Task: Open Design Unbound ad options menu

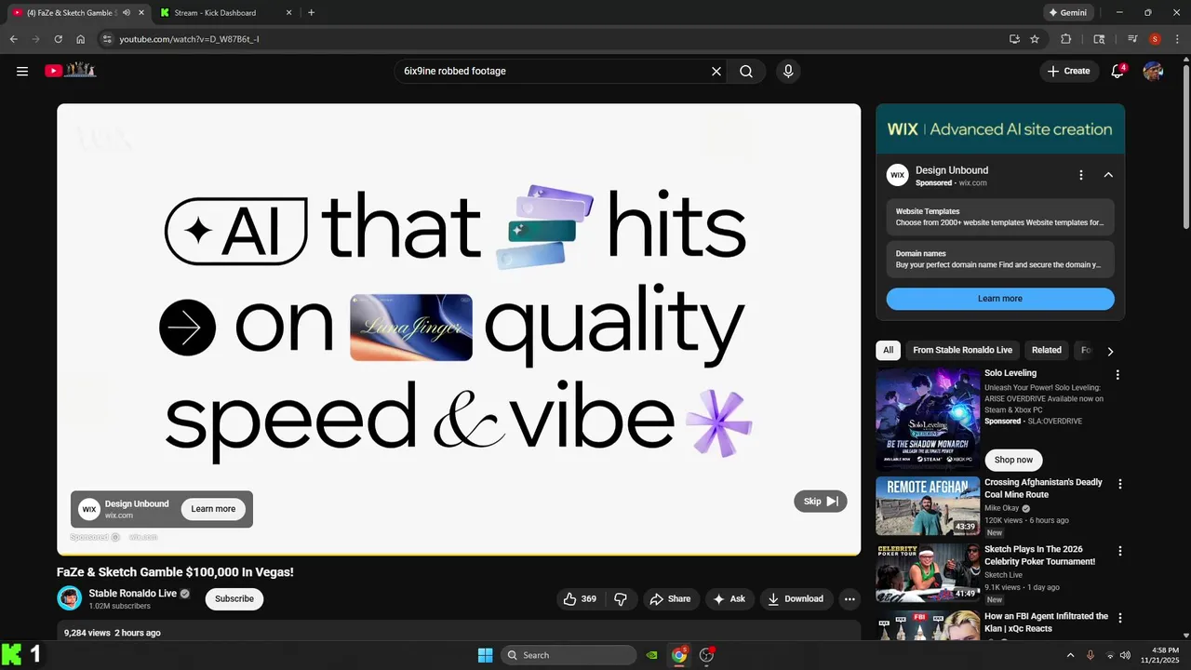Action: [x=1081, y=175]
